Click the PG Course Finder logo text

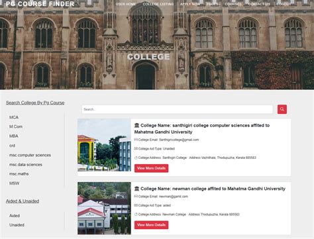point(40,4)
